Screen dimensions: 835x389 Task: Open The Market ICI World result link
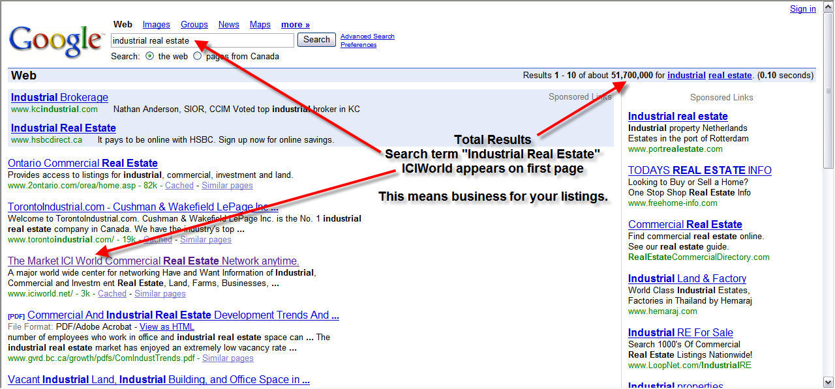153,261
